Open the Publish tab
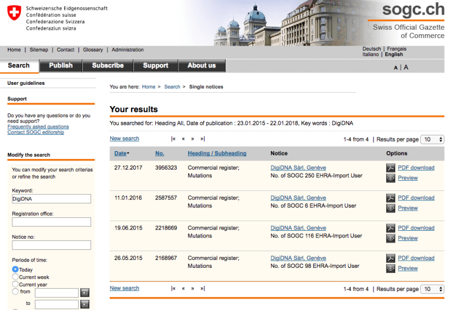This screenshot has height=310, width=450. (x=61, y=66)
